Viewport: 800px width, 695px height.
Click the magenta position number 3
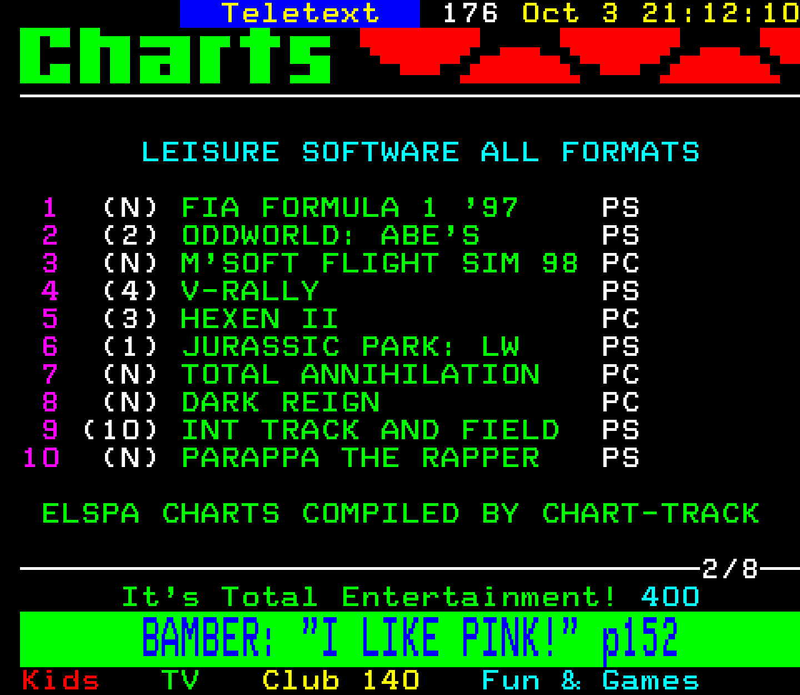coord(50,264)
